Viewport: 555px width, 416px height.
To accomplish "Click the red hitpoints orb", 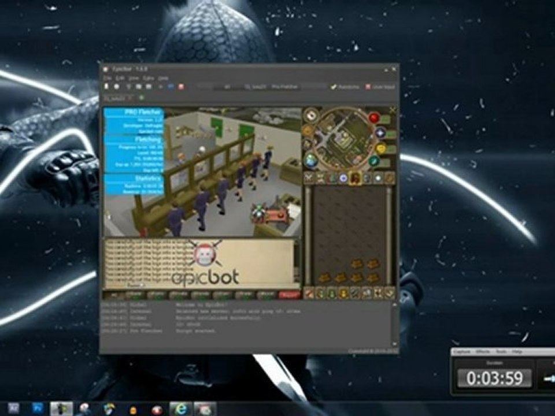I will click(x=375, y=117).
